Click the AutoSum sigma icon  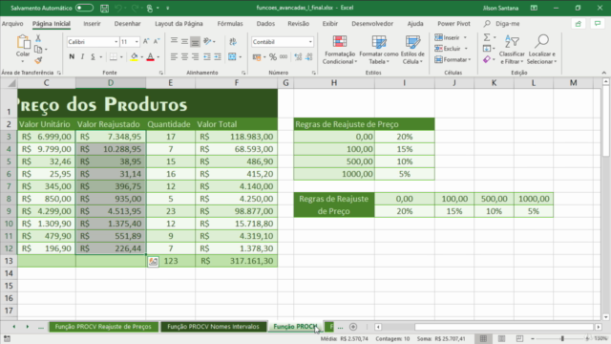point(487,37)
